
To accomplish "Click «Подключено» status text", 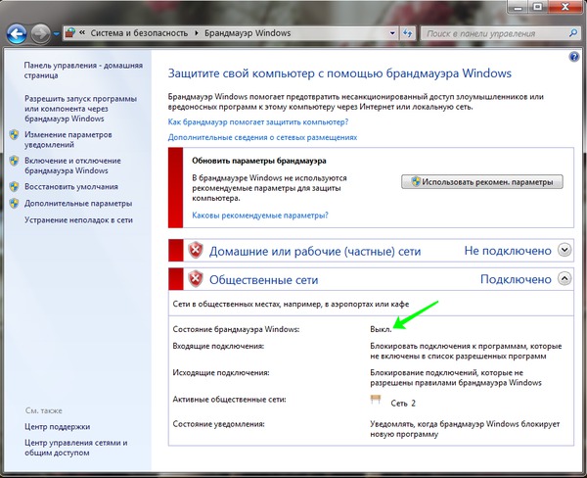I will coord(516,279).
